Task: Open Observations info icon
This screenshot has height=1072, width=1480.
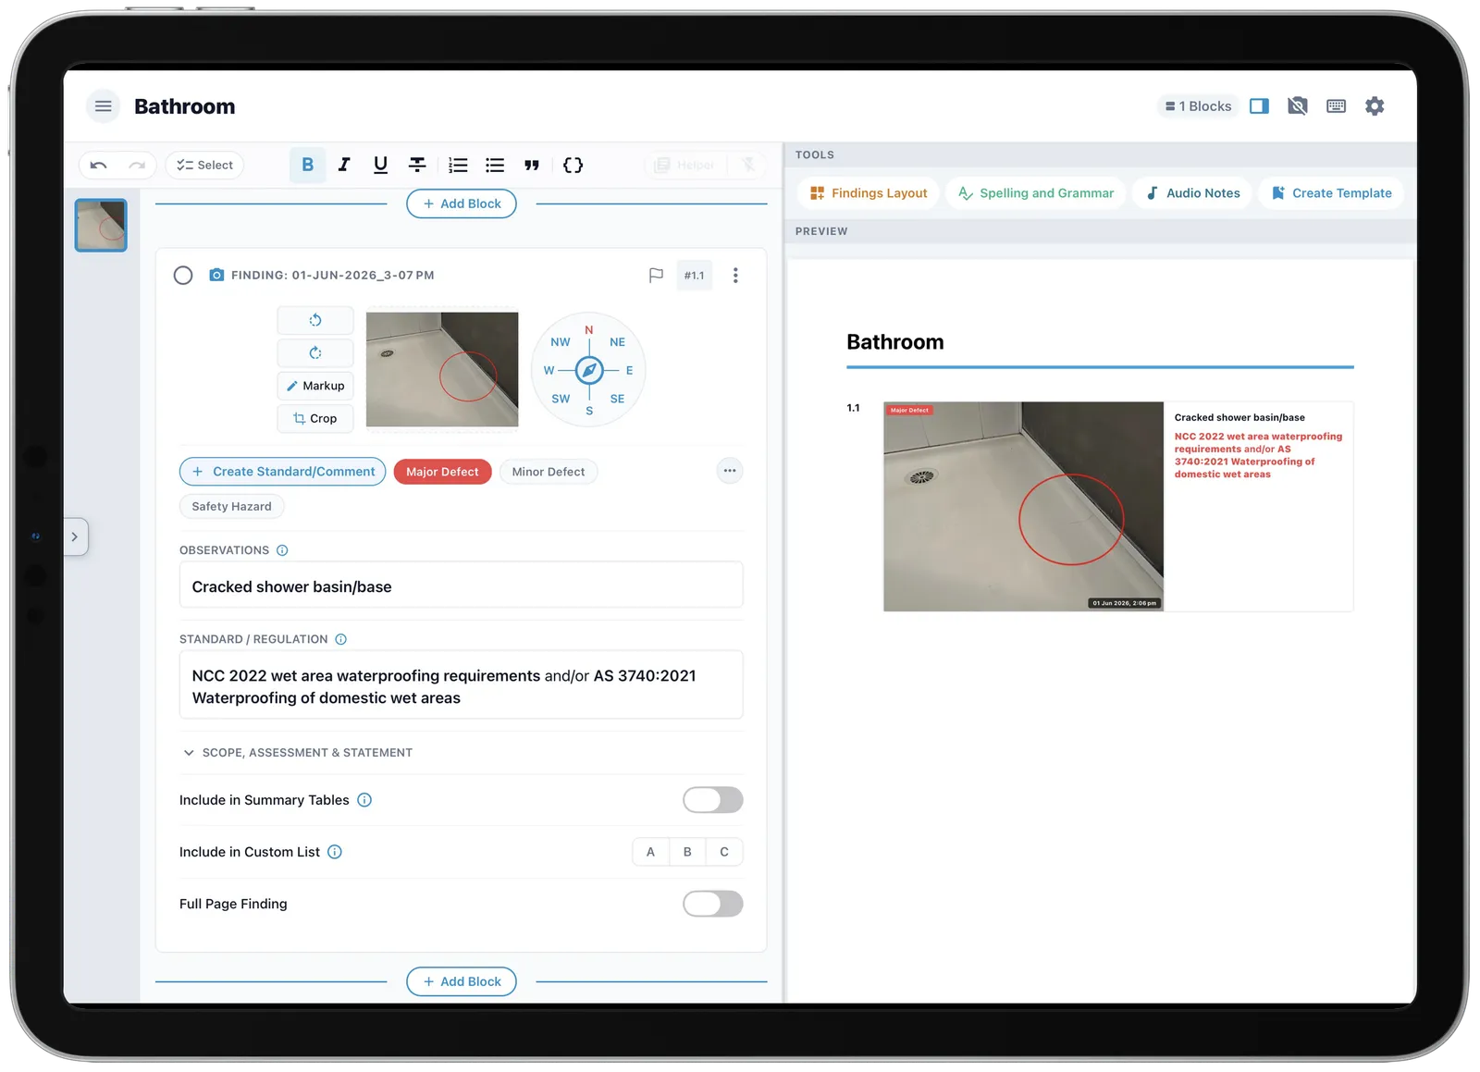Action: [x=282, y=550]
